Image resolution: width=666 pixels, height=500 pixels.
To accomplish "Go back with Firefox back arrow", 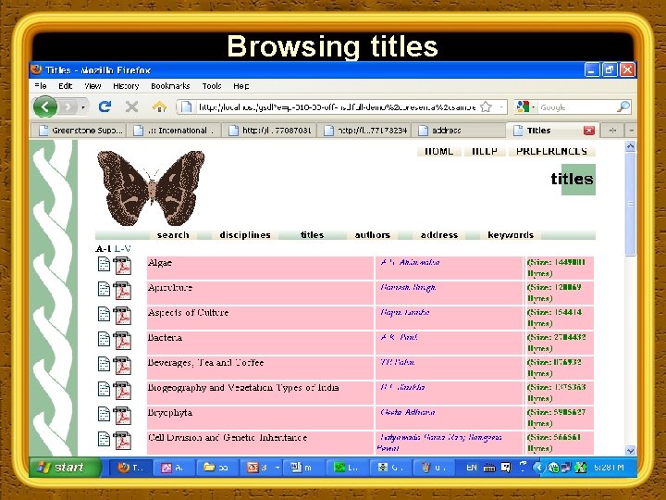I will [45, 106].
